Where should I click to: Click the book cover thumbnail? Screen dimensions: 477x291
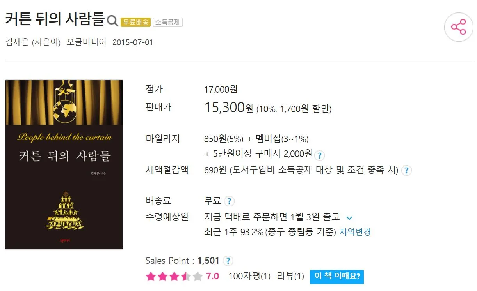tap(64, 164)
